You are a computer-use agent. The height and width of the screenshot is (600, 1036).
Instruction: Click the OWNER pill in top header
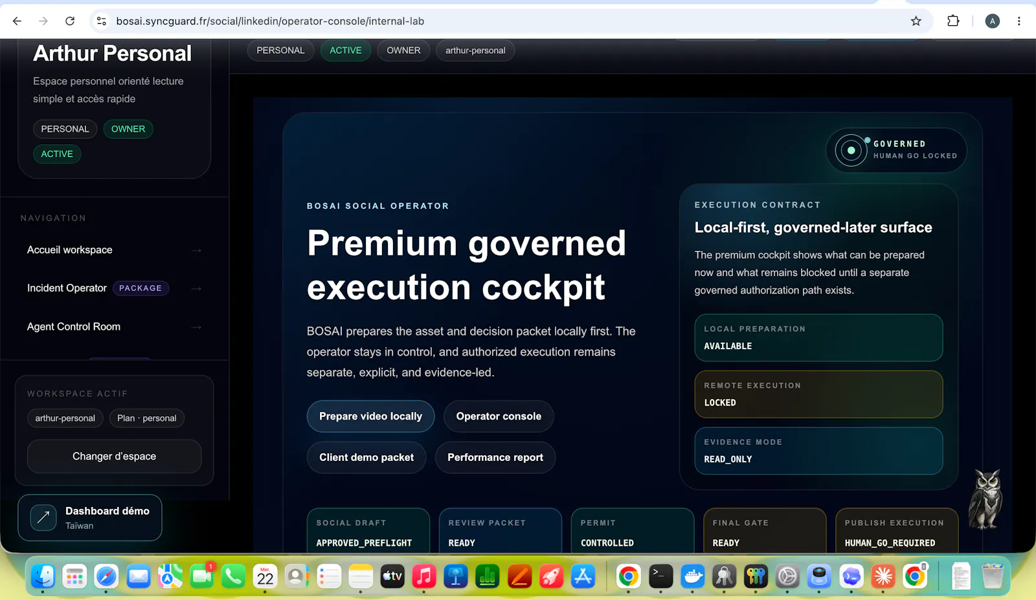[x=403, y=50]
